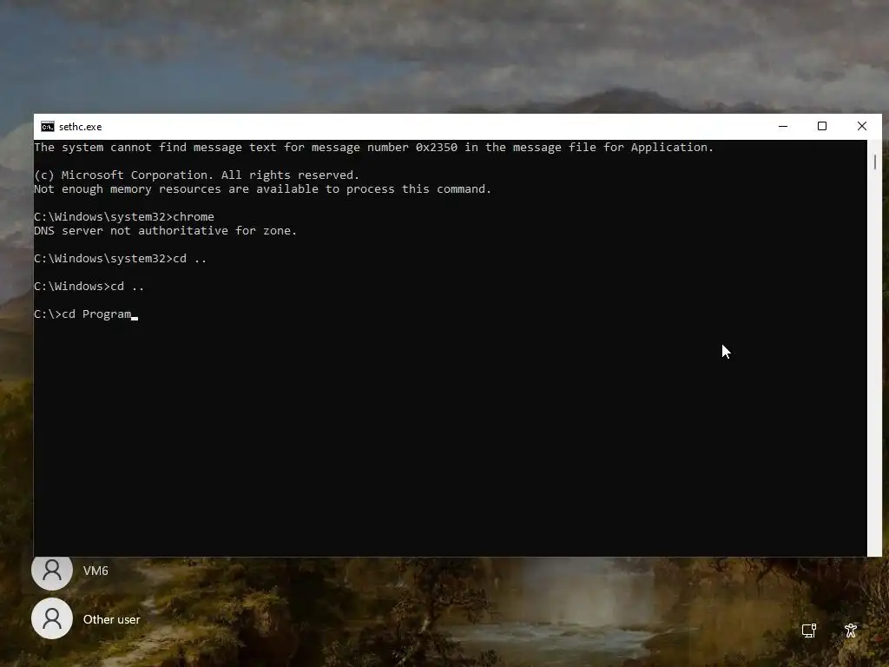
Task: Click the 'DNS server not authoritative for zone.' line
Action: 165,231
